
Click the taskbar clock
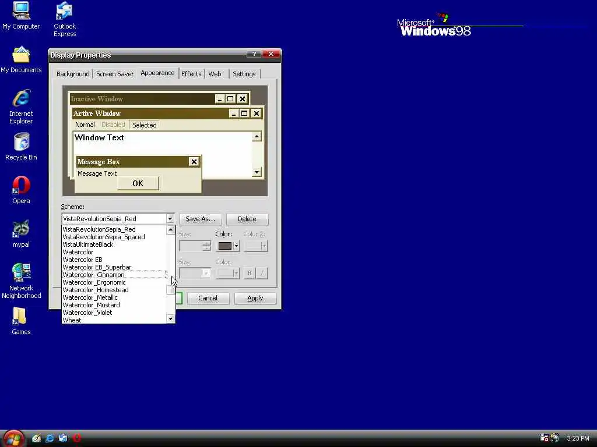pyautogui.click(x=578, y=438)
